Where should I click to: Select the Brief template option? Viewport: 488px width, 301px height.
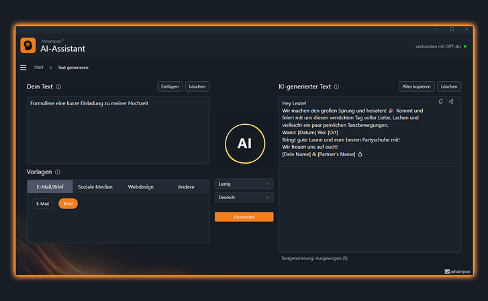coord(68,204)
